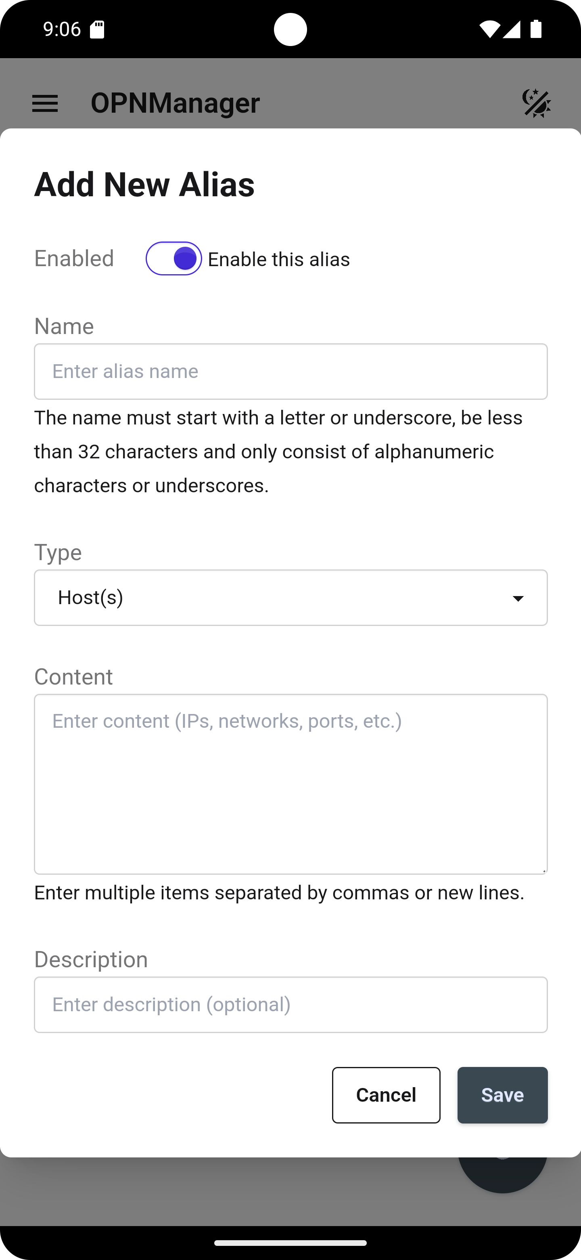Click the Content textarea resize handle
Viewport: 581px width, 1260px height.
tap(543, 870)
